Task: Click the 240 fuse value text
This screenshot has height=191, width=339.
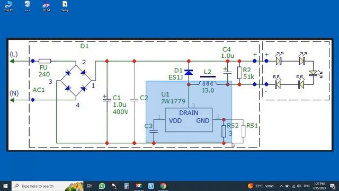Action: point(44,74)
